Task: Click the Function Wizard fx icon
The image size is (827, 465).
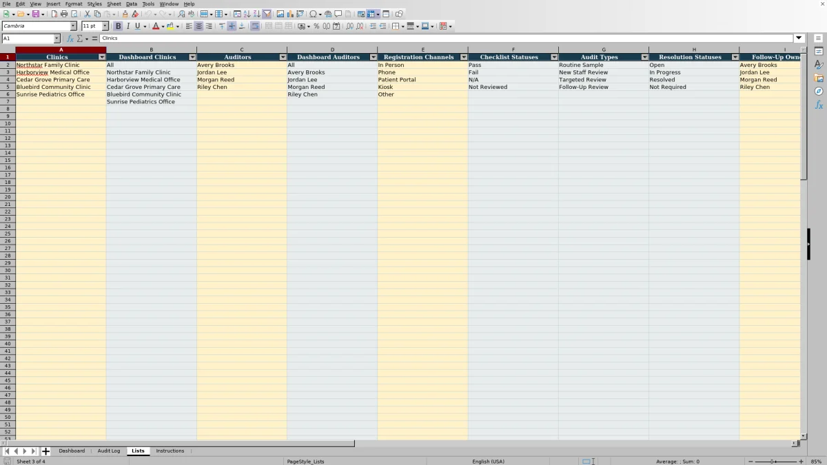Action: click(70, 39)
